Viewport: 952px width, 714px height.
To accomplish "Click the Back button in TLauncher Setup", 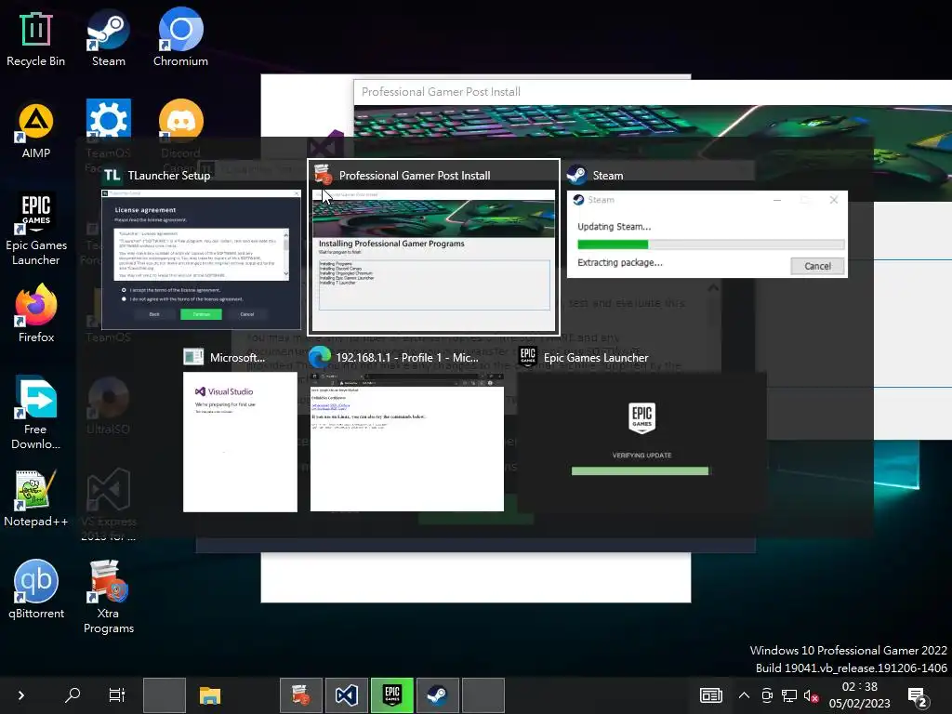I will pos(154,314).
